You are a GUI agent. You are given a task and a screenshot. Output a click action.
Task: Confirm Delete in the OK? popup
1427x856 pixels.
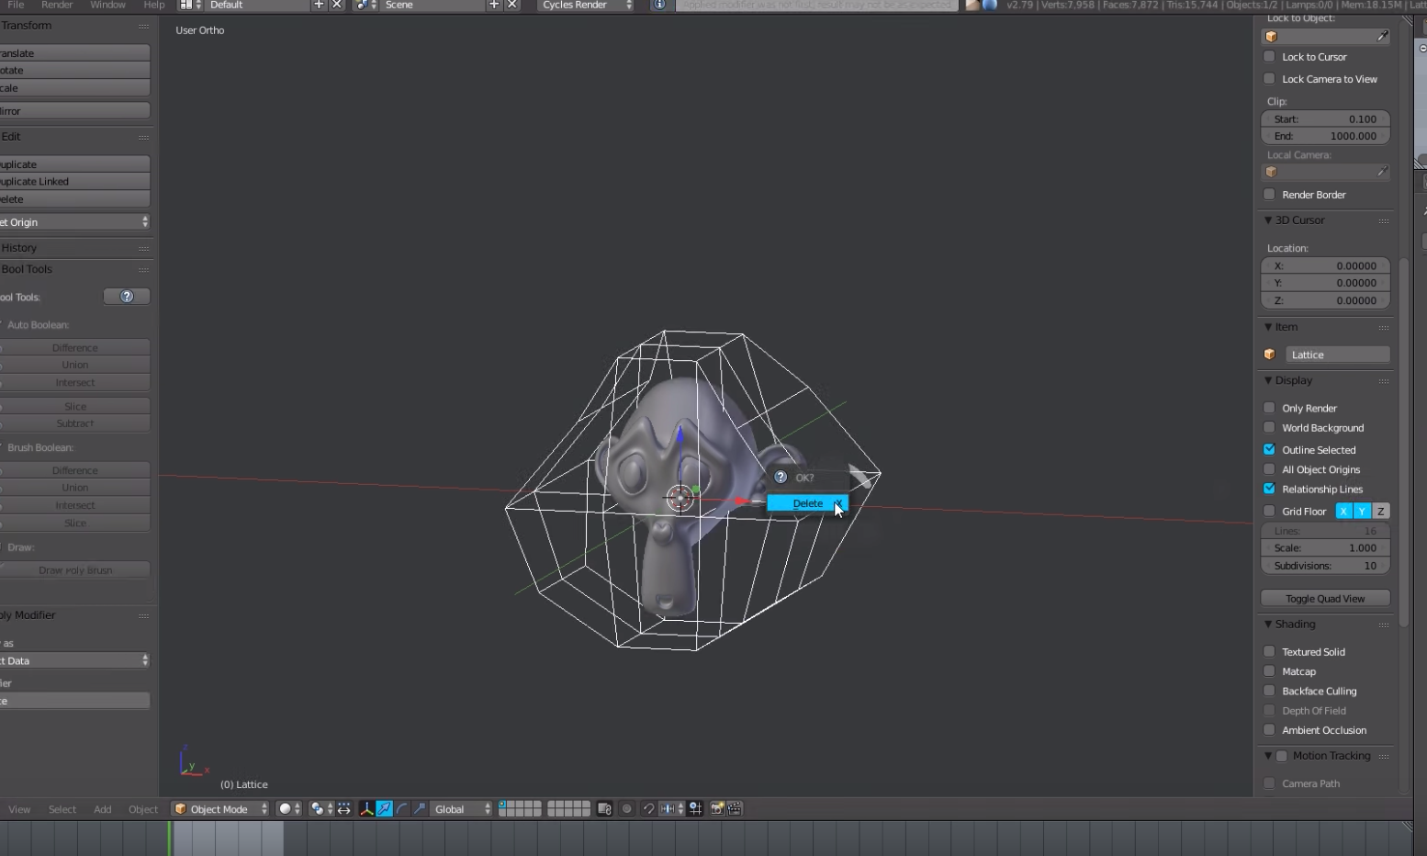(807, 503)
